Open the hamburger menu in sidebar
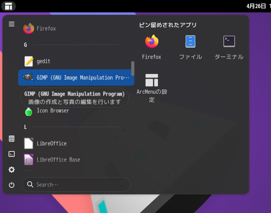The width and height of the screenshot is (271, 213). 12,24
